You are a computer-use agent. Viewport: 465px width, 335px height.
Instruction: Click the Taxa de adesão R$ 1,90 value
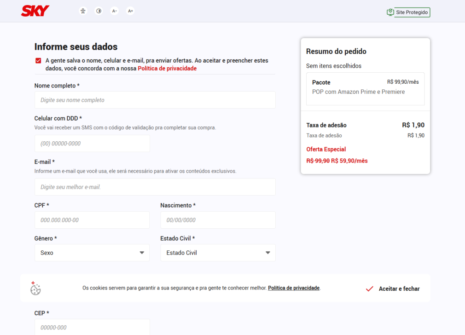tap(413, 125)
